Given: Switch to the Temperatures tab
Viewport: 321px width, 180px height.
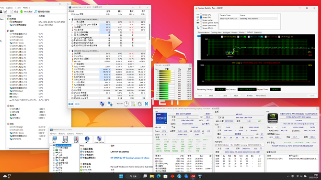Looking at the screenshot, I should tap(204, 32).
